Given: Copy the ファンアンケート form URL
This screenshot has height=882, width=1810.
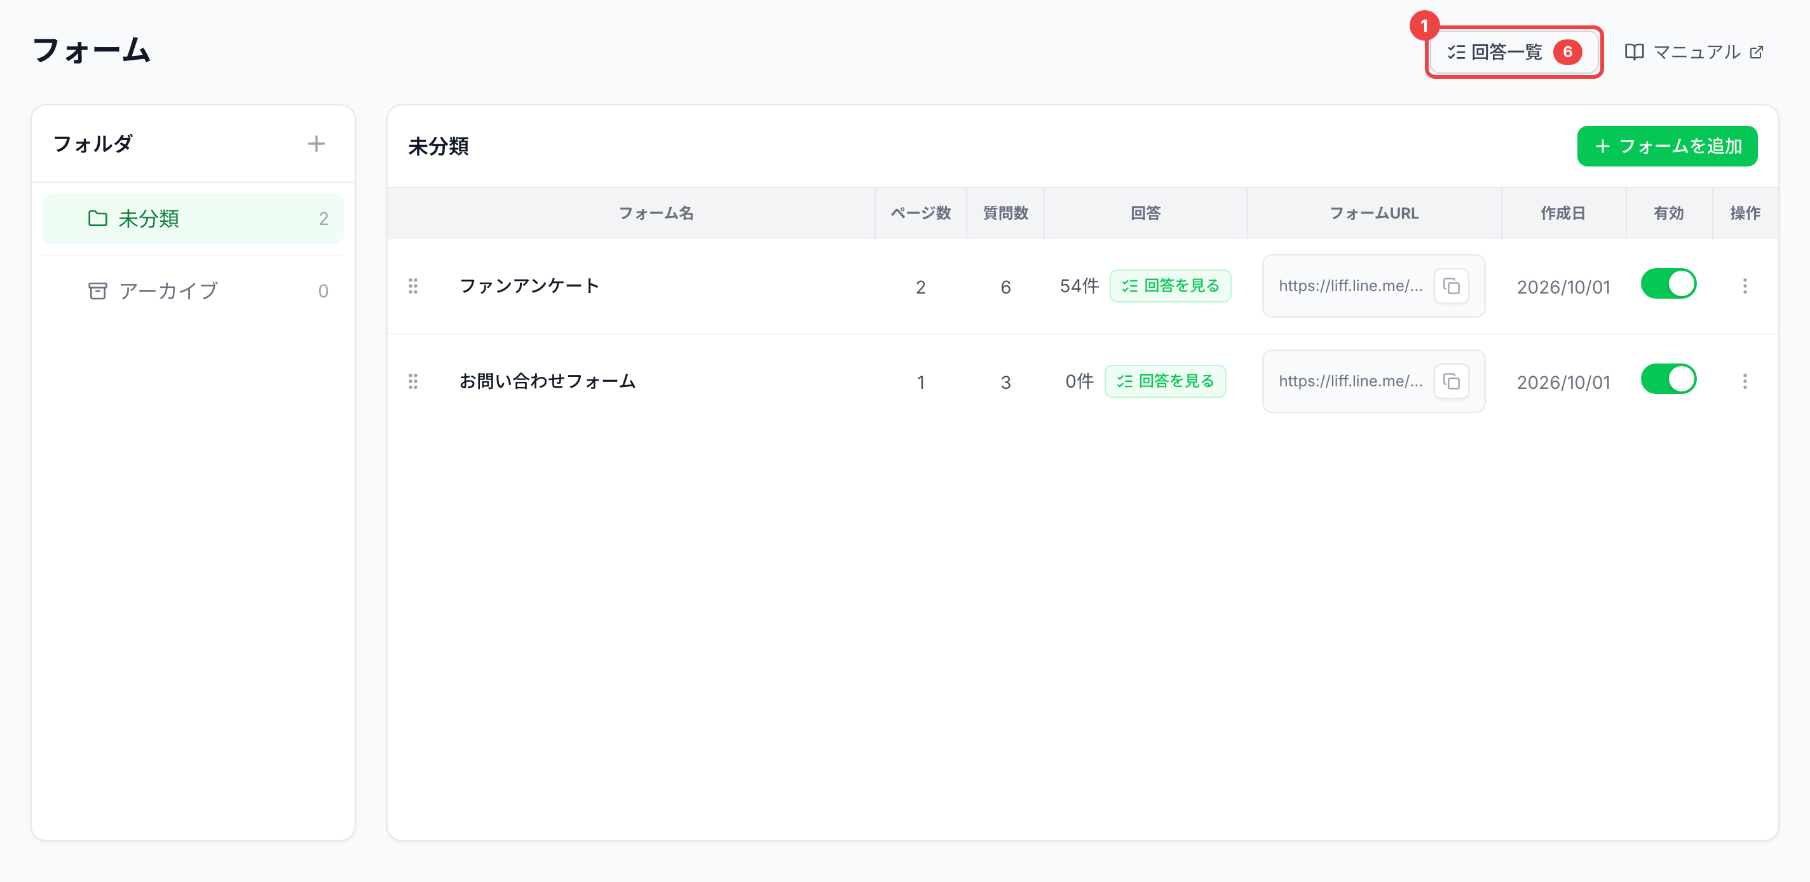Looking at the screenshot, I should (x=1451, y=286).
